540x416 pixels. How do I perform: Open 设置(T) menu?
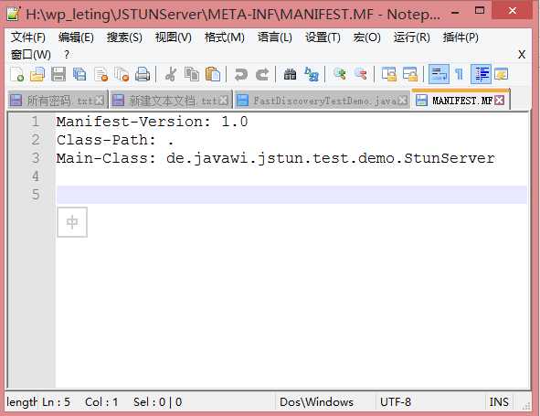(323, 37)
